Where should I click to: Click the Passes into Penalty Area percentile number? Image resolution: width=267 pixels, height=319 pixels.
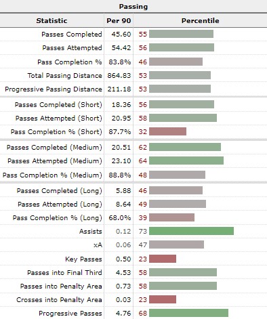coord(143,286)
